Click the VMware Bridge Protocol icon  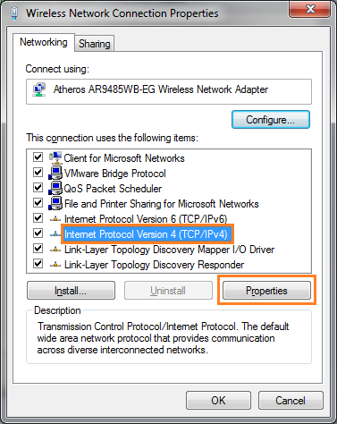click(55, 173)
